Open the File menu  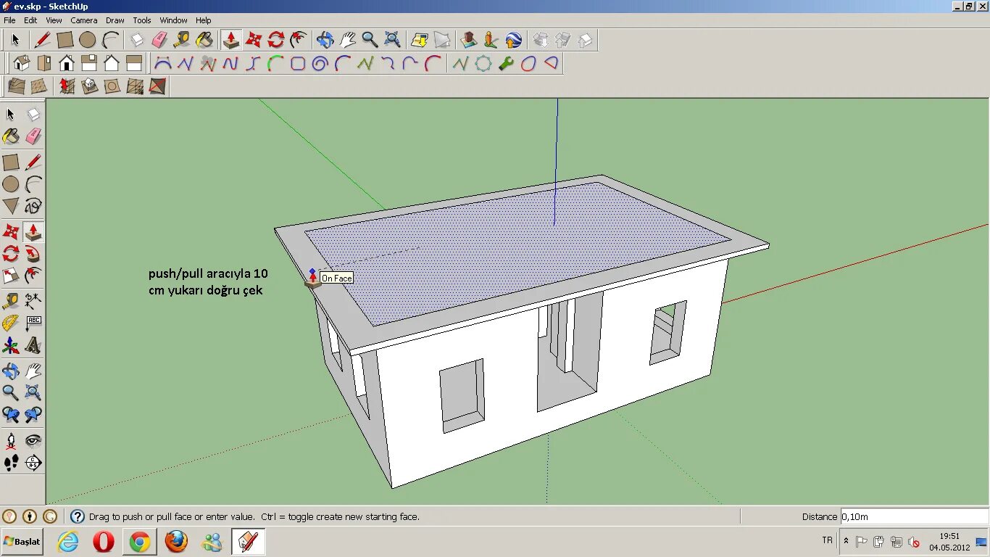(9, 20)
